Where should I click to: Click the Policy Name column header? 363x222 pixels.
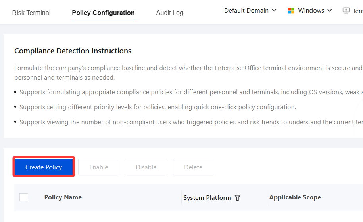coord(63,197)
